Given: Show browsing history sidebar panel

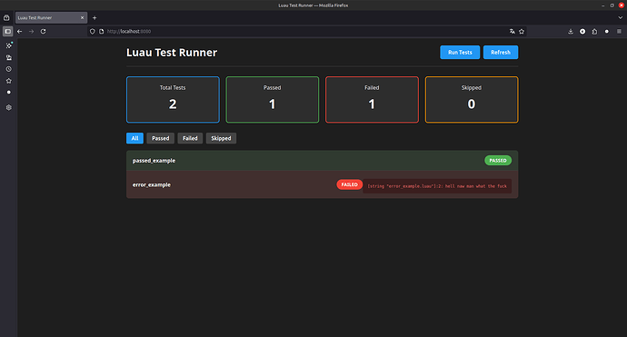Looking at the screenshot, I should 9,69.
